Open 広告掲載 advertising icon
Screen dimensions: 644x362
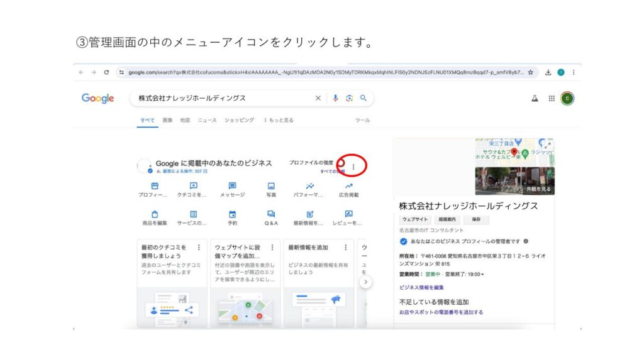point(348,186)
